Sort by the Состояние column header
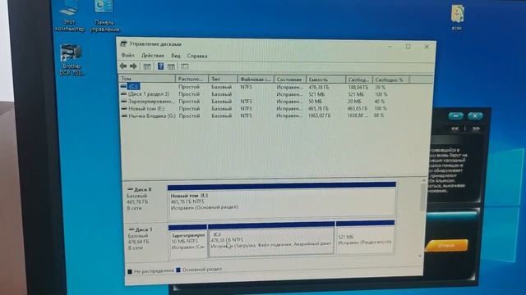Screen dimensions: 526x295 289,79
